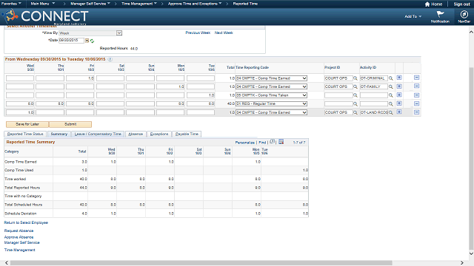The height and width of the screenshot is (266, 474).
Task: Switch to the Payable Time tab
Action: tap(187, 134)
